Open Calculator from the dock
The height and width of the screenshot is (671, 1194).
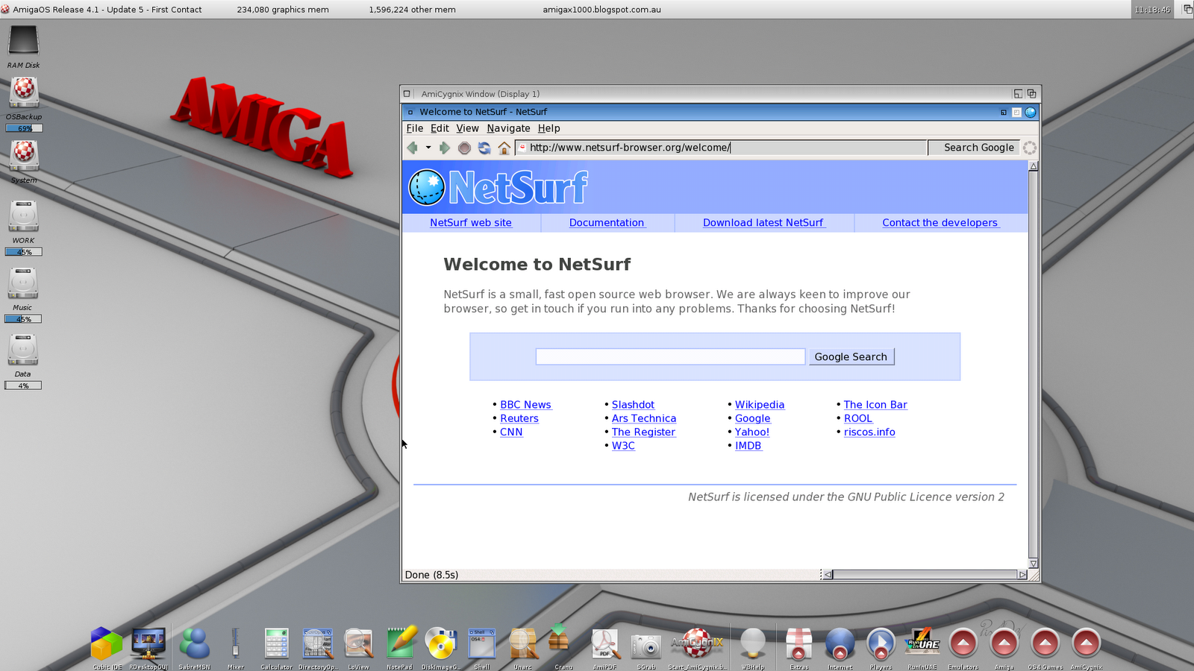(x=276, y=644)
